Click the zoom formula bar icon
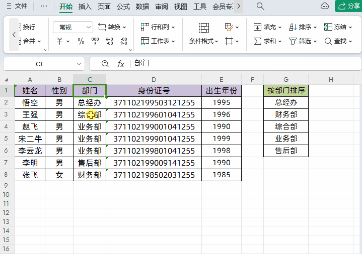This screenshot has width=362, height=254. [105, 64]
